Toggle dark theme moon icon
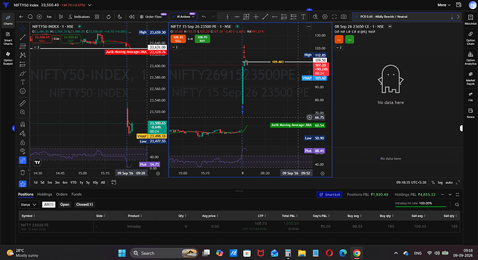This screenshot has height=260, width=478. click(x=120, y=17)
